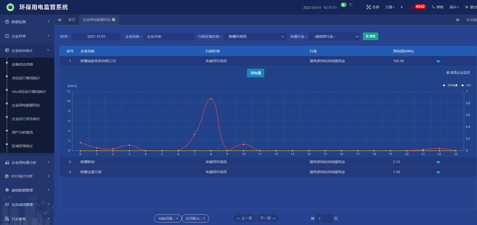Click the 退出 logout icon

tap(466, 7)
